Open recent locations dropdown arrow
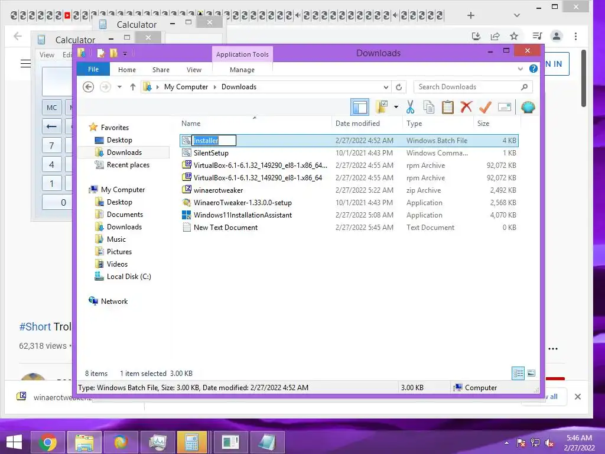The height and width of the screenshot is (454, 605). (119, 87)
